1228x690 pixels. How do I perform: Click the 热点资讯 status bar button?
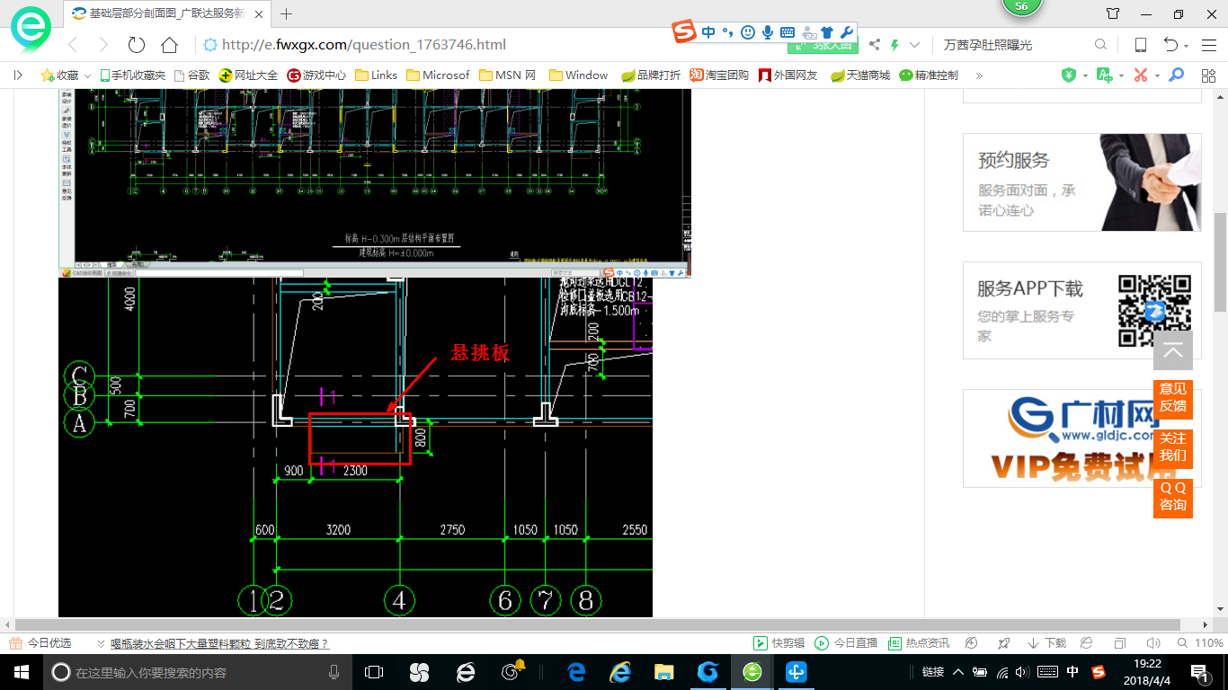point(919,643)
